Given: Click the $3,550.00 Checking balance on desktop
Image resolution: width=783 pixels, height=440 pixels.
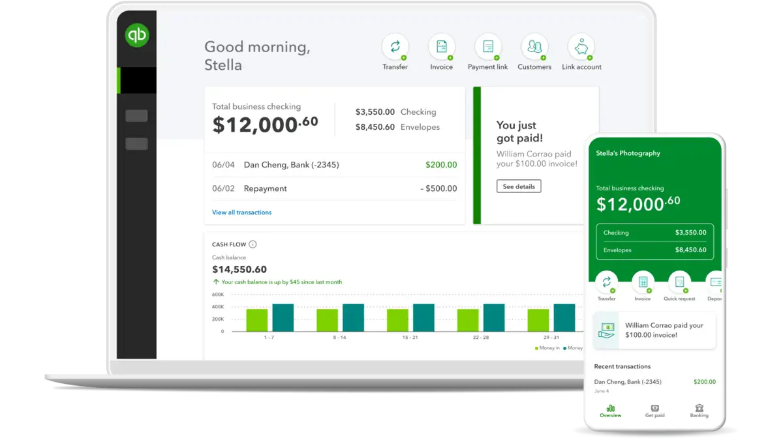Looking at the screenshot, I should (396, 112).
